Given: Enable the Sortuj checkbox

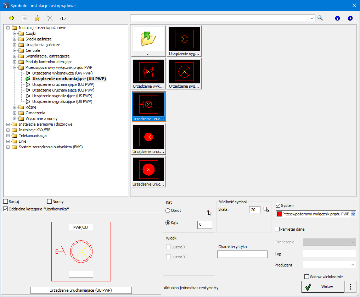Looking at the screenshot, I should click(x=6, y=202).
